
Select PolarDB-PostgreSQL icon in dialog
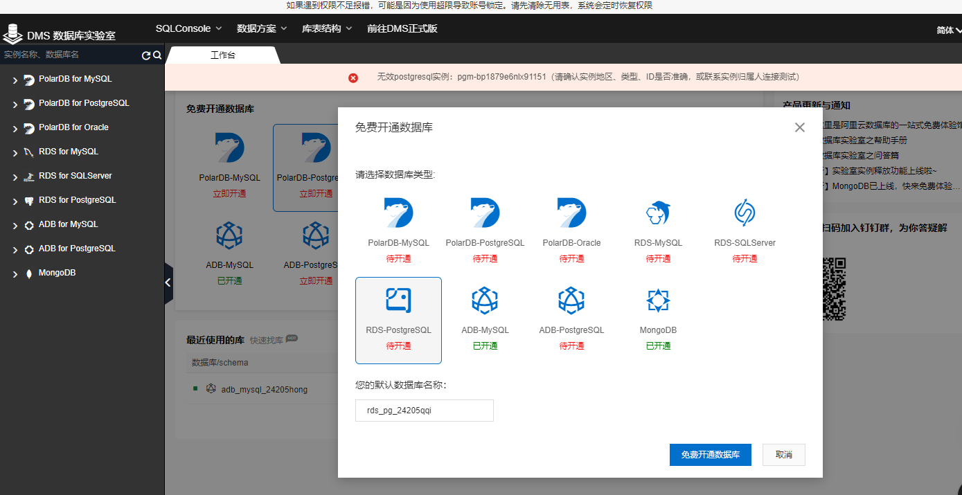[x=485, y=213]
